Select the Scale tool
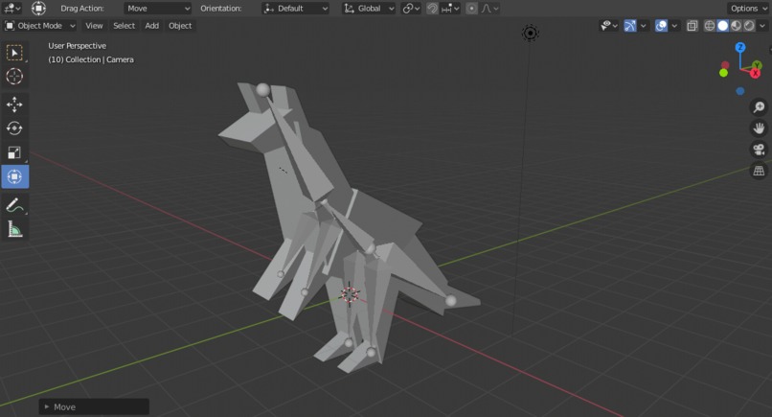The image size is (772, 417). (14, 152)
